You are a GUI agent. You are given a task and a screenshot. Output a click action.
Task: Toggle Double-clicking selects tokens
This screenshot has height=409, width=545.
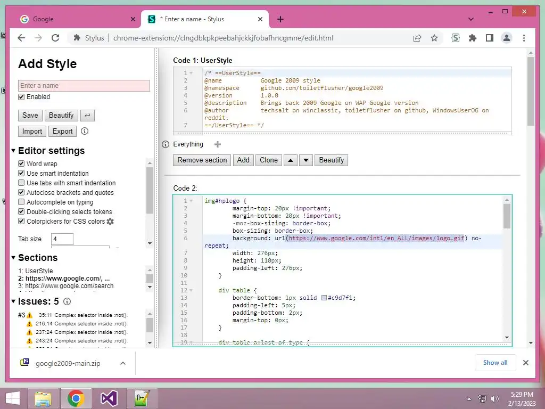point(21,211)
